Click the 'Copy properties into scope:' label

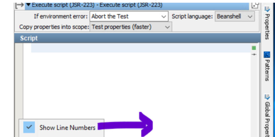point(54,27)
